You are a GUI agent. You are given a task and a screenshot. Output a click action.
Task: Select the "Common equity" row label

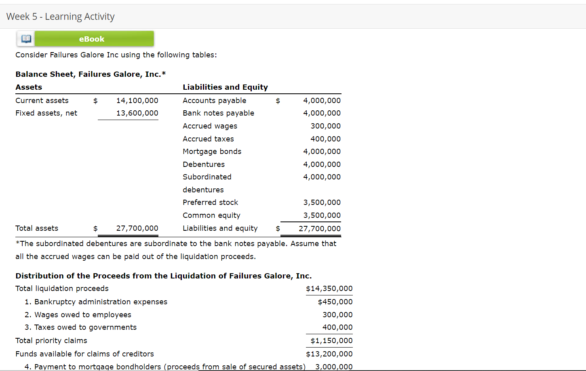(x=211, y=215)
